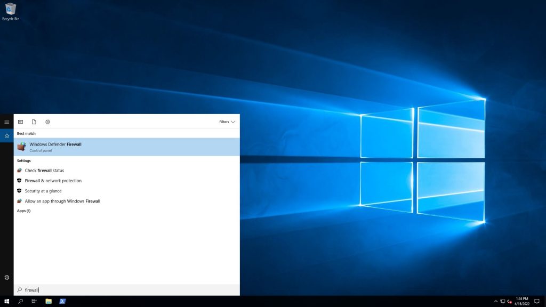Expand the Apps (1) results section
Image resolution: width=546 pixels, height=307 pixels.
(23, 211)
